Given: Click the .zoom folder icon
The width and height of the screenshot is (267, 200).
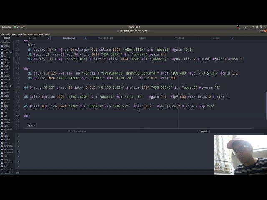Looking at the screenshot, I should tap(2, 159).
